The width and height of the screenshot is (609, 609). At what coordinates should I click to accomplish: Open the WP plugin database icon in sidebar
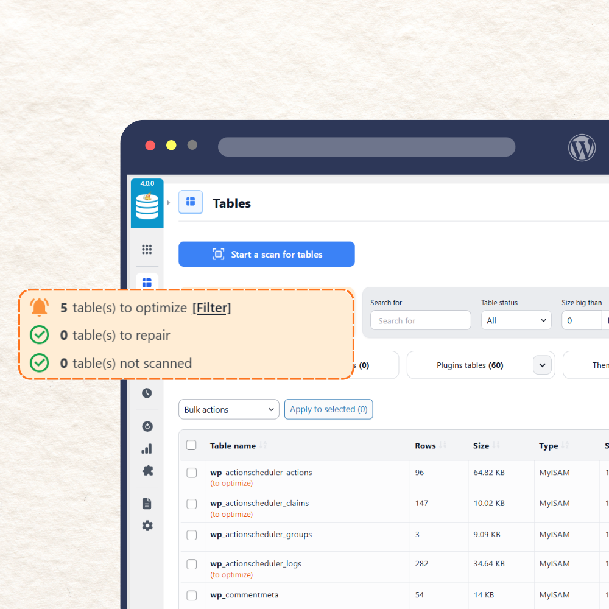click(147, 203)
